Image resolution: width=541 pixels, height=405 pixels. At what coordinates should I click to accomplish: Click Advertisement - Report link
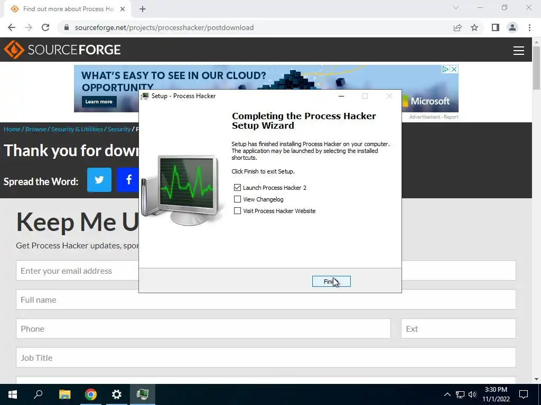click(x=434, y=117)
